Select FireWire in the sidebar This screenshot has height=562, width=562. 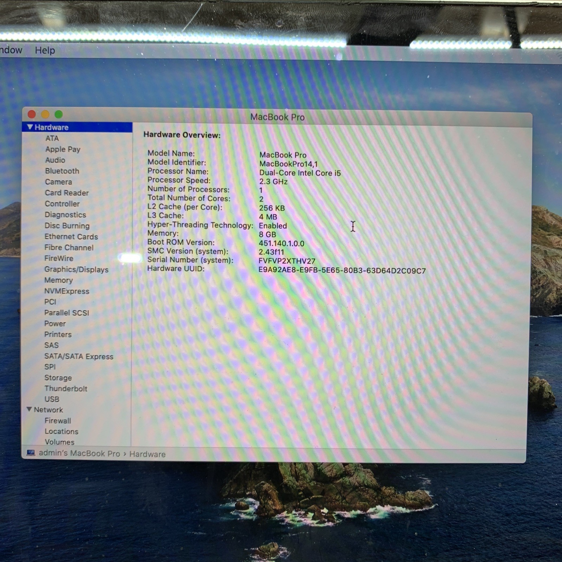[x=59, y=258]
